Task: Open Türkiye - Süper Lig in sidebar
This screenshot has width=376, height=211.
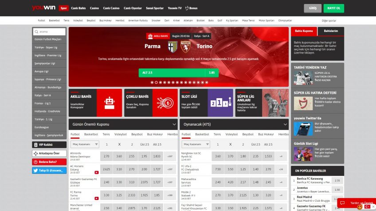Action: pyautogui.click(x=49, y=47)
